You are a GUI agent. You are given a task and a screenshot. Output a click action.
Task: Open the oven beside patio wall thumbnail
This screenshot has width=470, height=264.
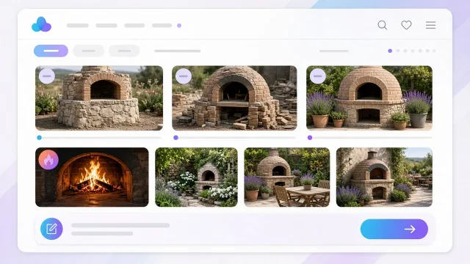coord(384,177)
